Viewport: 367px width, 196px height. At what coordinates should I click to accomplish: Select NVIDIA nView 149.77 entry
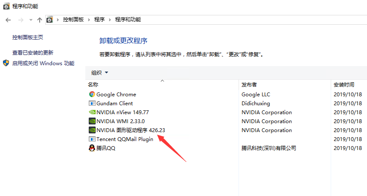(122, 112)
